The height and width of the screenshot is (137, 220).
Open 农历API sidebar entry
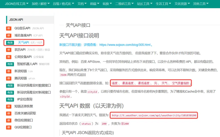click(x=20, y=50)
